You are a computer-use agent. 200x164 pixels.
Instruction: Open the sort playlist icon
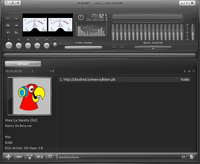(x=40, y=157)
